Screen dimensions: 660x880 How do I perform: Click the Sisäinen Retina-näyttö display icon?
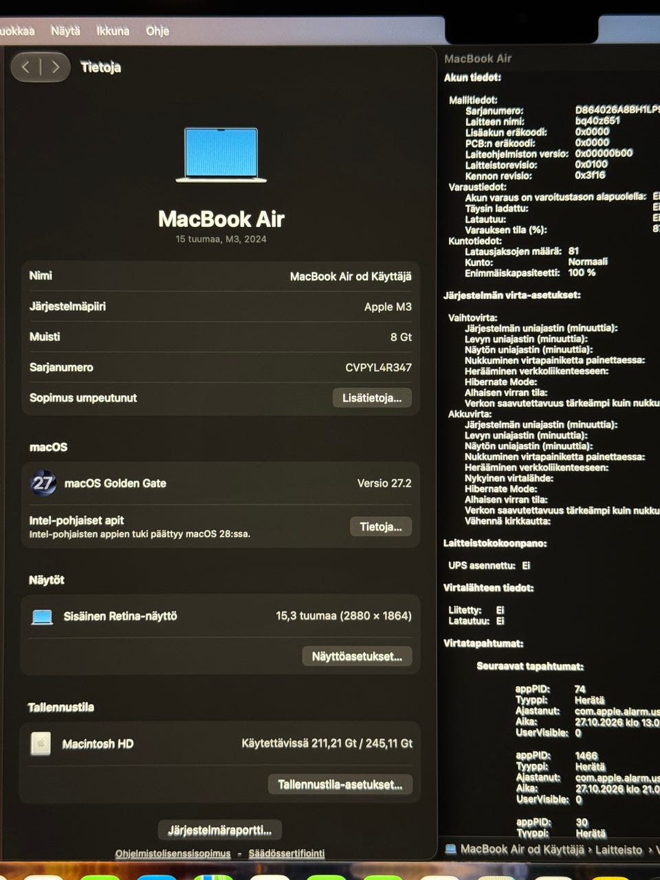[42, 617]
